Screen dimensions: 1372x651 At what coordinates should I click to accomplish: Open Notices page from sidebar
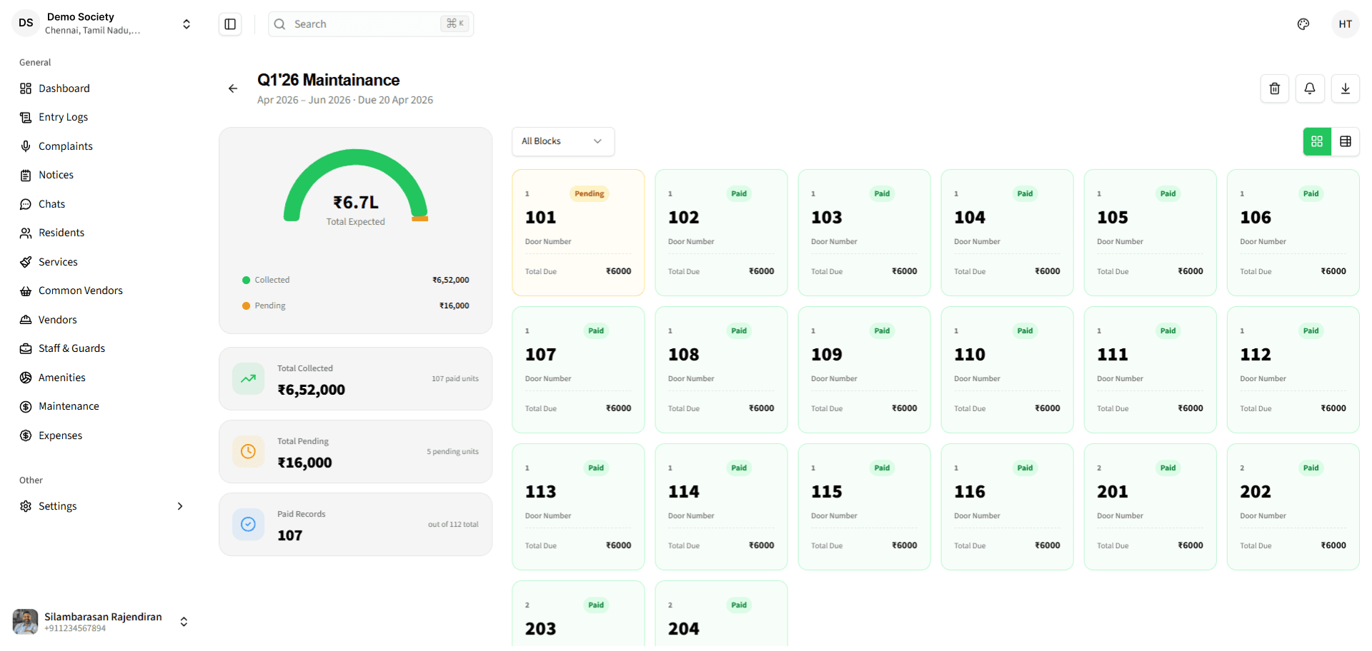(x=56, y=175)
